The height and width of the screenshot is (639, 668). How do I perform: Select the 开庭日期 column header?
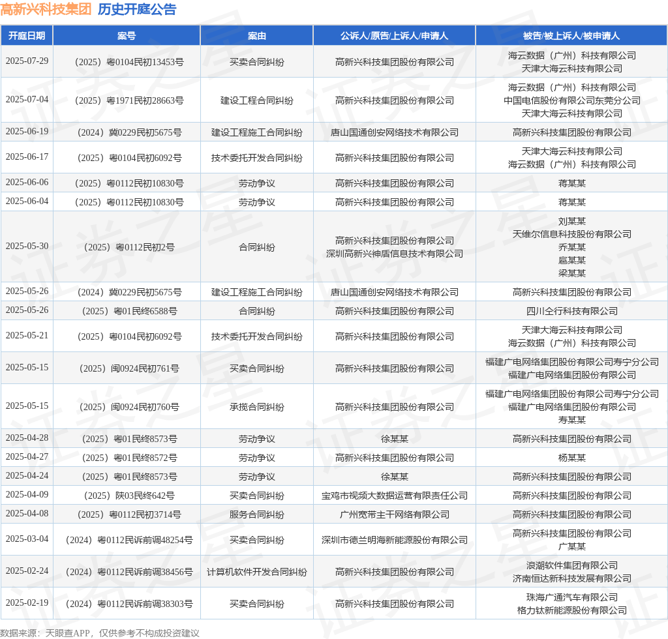26,36
